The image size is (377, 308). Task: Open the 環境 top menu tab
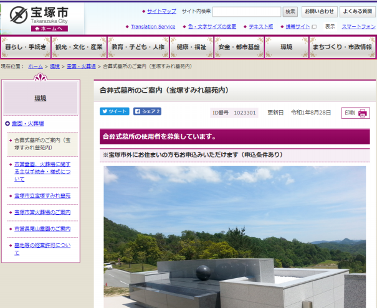pyautogui.click(x=287, y=47)
